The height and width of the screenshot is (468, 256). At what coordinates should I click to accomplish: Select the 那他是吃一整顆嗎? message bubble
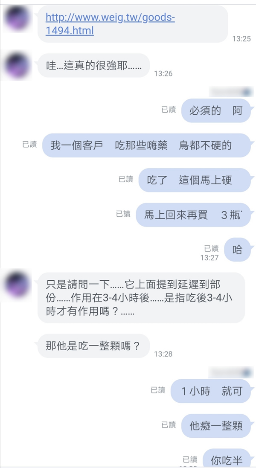(93, 346)
